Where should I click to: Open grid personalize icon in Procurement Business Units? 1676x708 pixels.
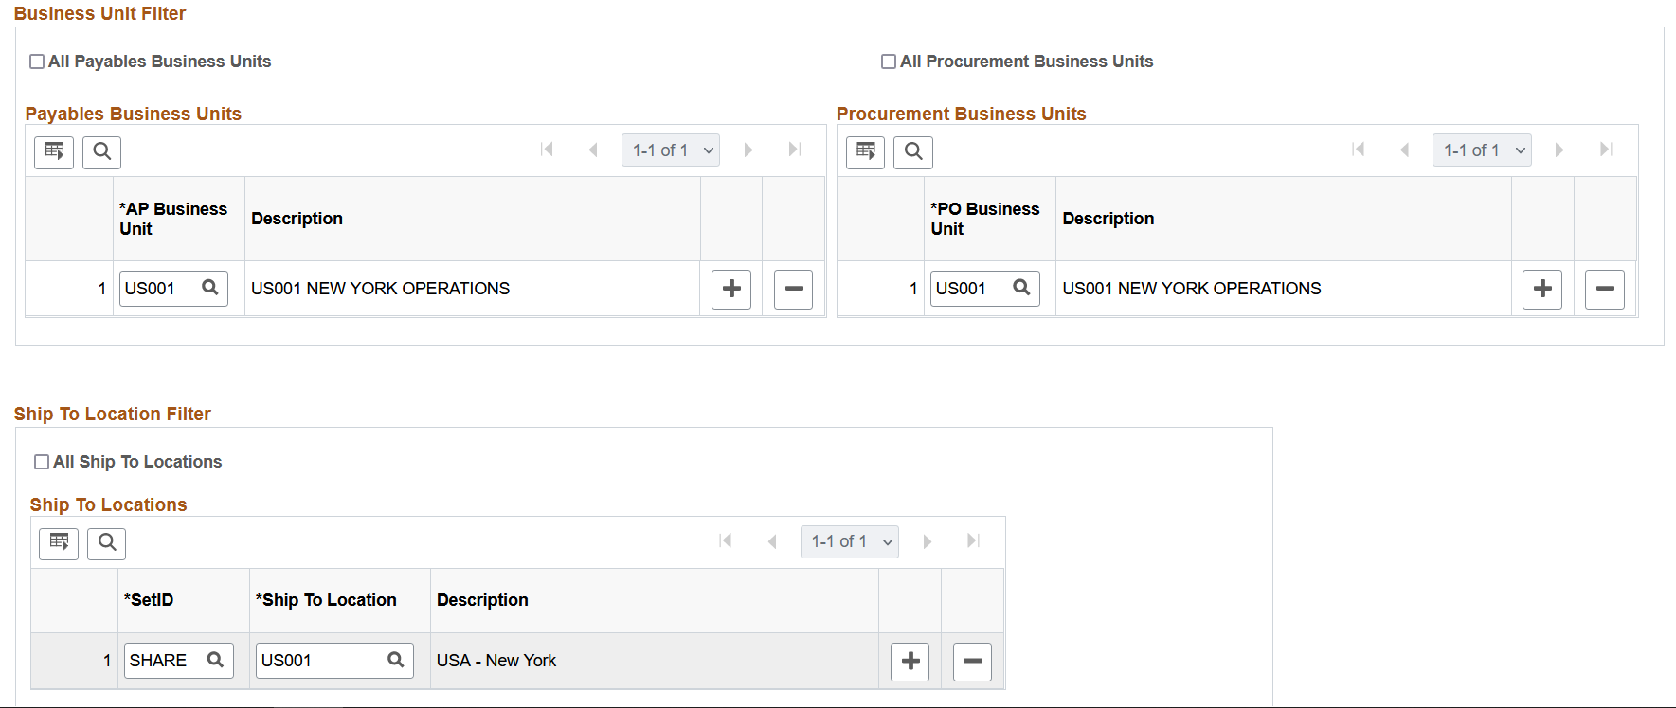click(865, 151)
